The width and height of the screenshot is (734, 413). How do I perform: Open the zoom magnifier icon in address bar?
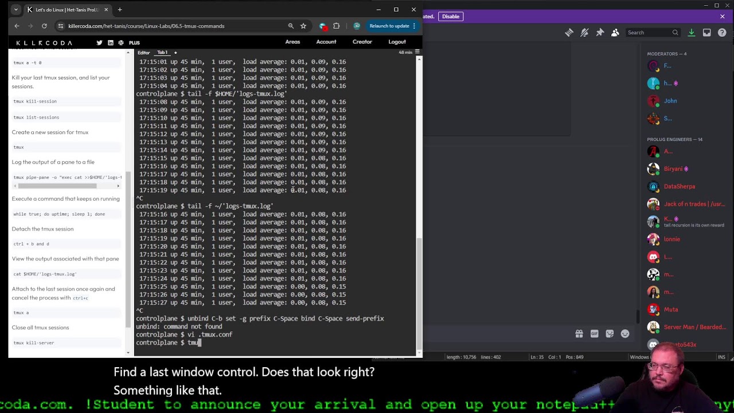(x=291, y=26)
